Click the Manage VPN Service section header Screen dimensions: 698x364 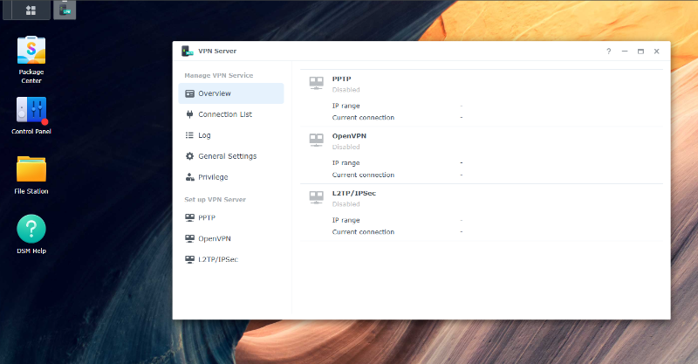(x=219, y=75)
